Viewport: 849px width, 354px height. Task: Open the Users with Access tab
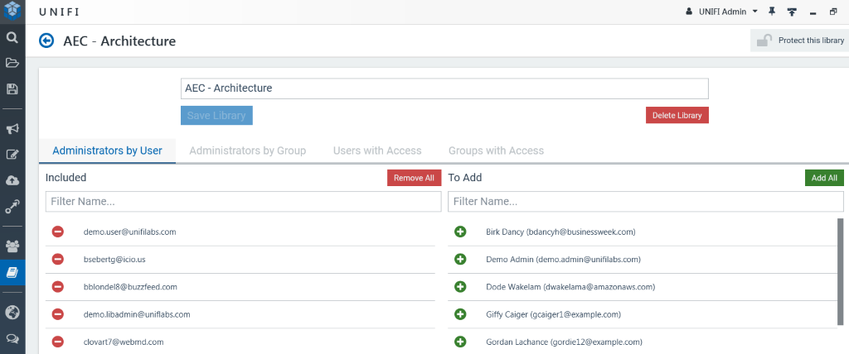tap(377, 151)
